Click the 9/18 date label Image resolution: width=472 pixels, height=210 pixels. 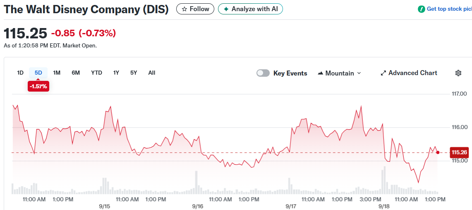(x=384, y=206)
